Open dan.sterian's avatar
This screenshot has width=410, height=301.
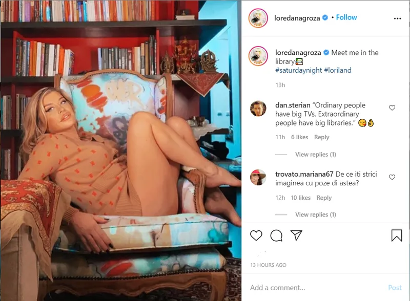(258, 108)
